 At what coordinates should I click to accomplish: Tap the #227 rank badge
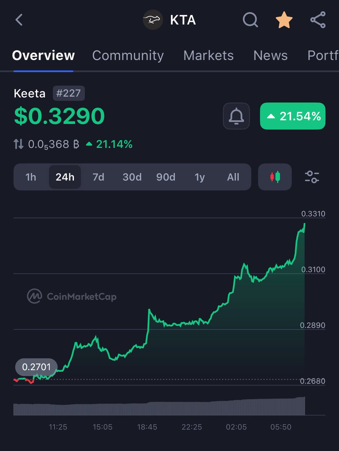[x=69, y=93]
